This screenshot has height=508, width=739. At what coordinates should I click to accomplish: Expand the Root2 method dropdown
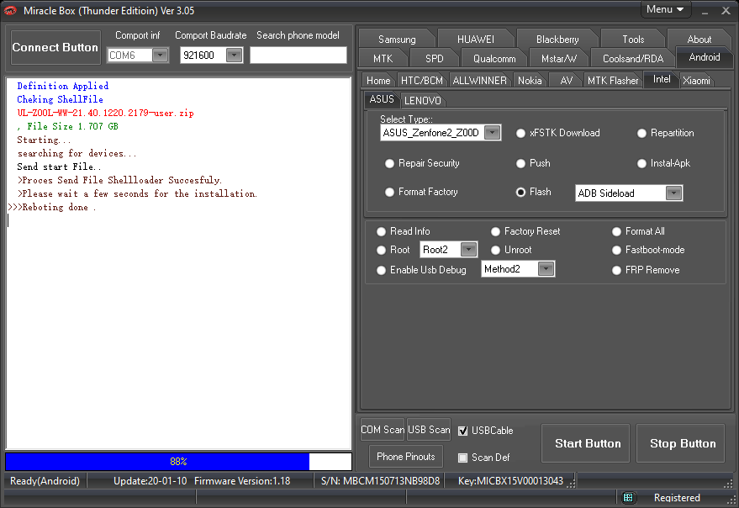point(468,250)
